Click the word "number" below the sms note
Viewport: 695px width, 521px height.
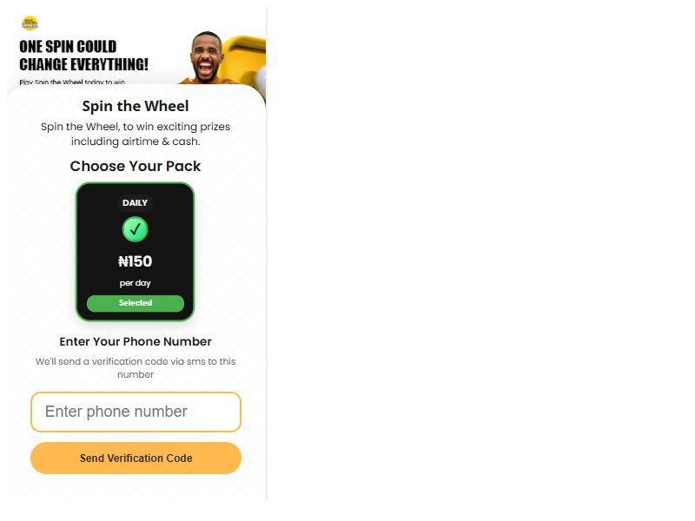click(136, 375)
